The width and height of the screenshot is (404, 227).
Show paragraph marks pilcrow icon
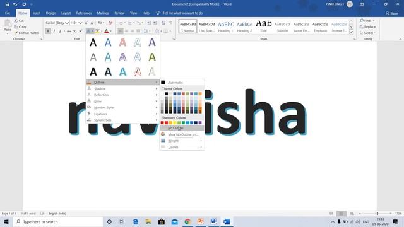point(170,23)
